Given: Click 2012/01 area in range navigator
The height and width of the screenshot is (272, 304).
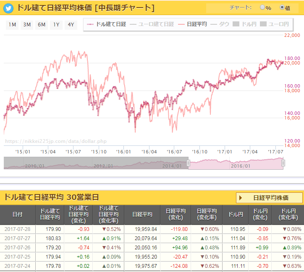Looking at the screenshot, I should pos(102,166).
